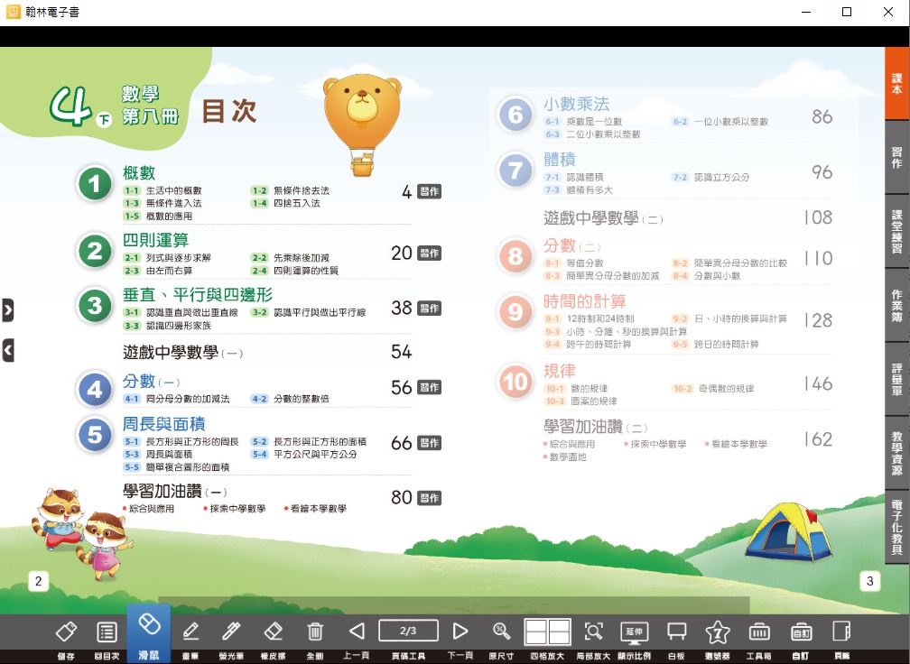Click section 2-2 先乘除後加減
Viewport: 910px width, 664px height.
tap(290, 257)
